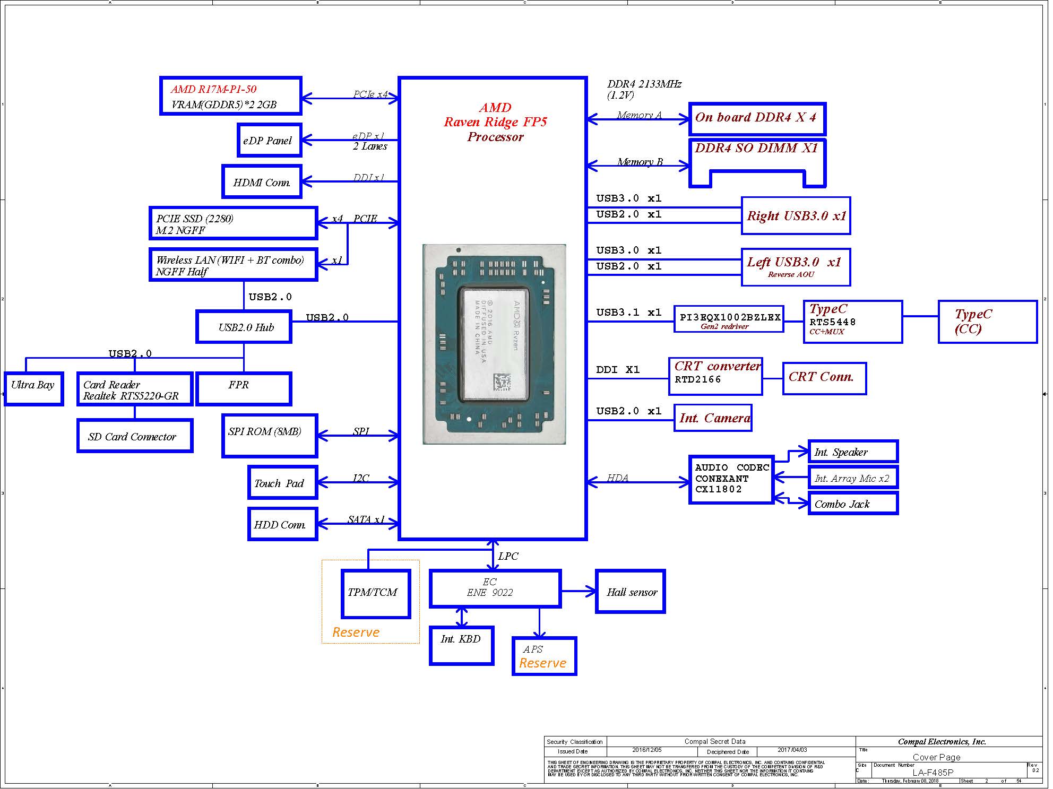The width and height of the screenshot is (1053, 789).
Task: Click the PCIE SSD (2280) M.2 NGFF block
Action: [234, 223]
